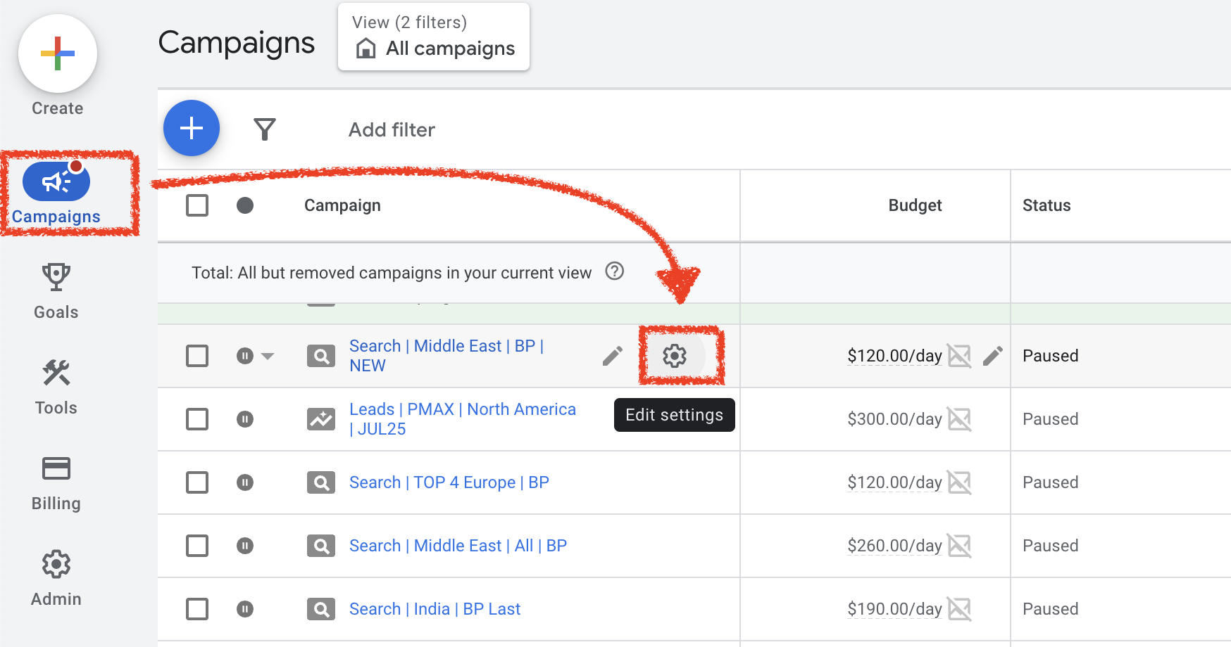The height and width of the screenshot is (647, 1231).
Task: Check the checkbox for Search India BP Last row
Action: click(x=197, y=609)
